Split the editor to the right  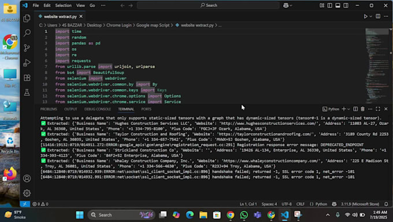point(378,16)
